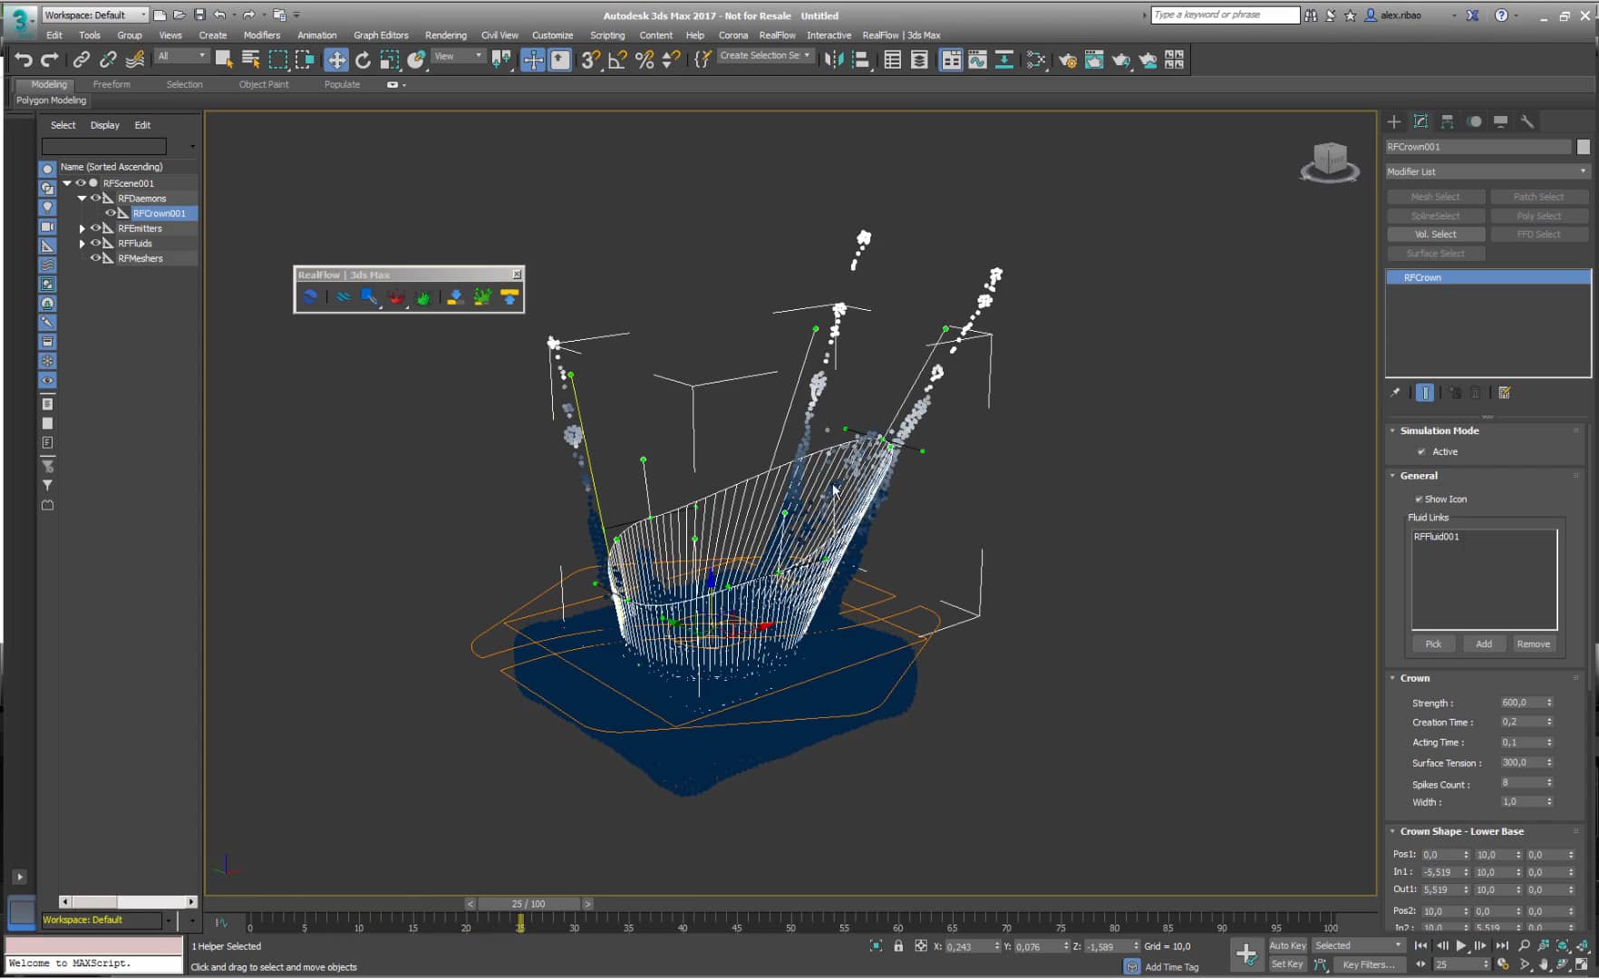
Task: Click the Remove button under Fluid Links
Action: click(x=1534, y=644)
